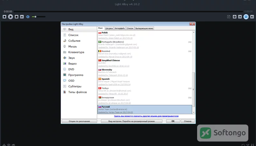Click the Отмена button
Viewport: 256px width, 146px height.
coord(188,121)
